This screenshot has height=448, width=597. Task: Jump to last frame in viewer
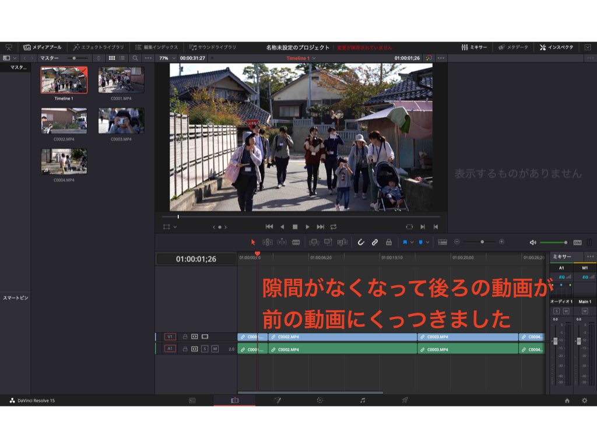pyautogui.click(x=321, y=227)
